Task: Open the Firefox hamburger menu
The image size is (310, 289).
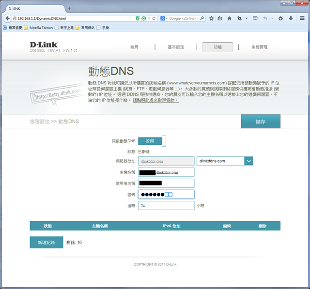Action: coord(302,18)
